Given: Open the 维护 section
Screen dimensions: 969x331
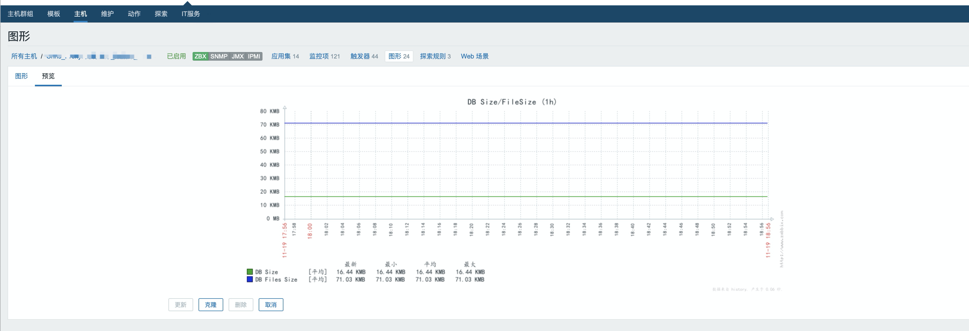Looking at the screenshot, I should click(x=107, y=13).
